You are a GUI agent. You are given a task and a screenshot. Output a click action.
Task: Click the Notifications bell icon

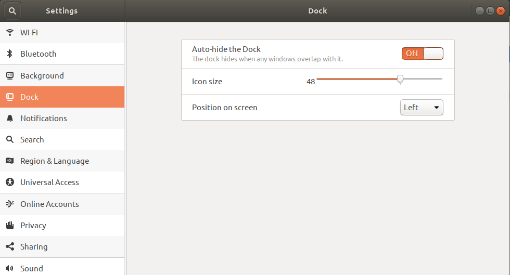[9, 119]
